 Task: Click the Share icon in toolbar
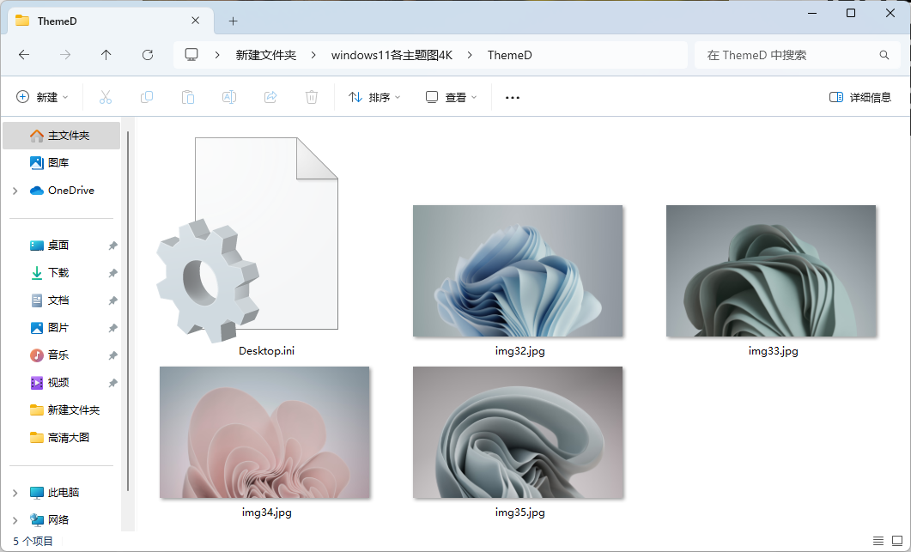tap(270, 97)
